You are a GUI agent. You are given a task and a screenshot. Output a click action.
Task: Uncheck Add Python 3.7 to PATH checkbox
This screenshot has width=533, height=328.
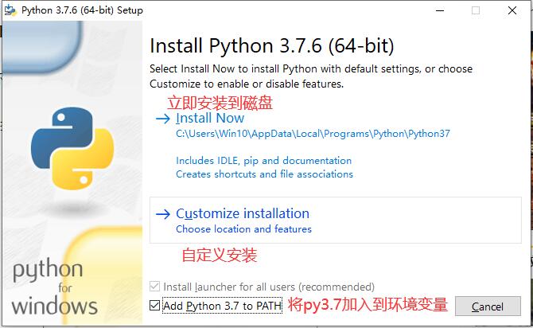coord(154,306)
